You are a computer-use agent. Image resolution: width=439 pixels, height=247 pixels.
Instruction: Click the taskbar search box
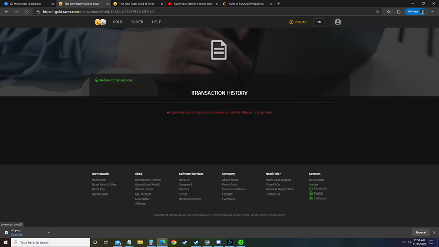(50, 242)
